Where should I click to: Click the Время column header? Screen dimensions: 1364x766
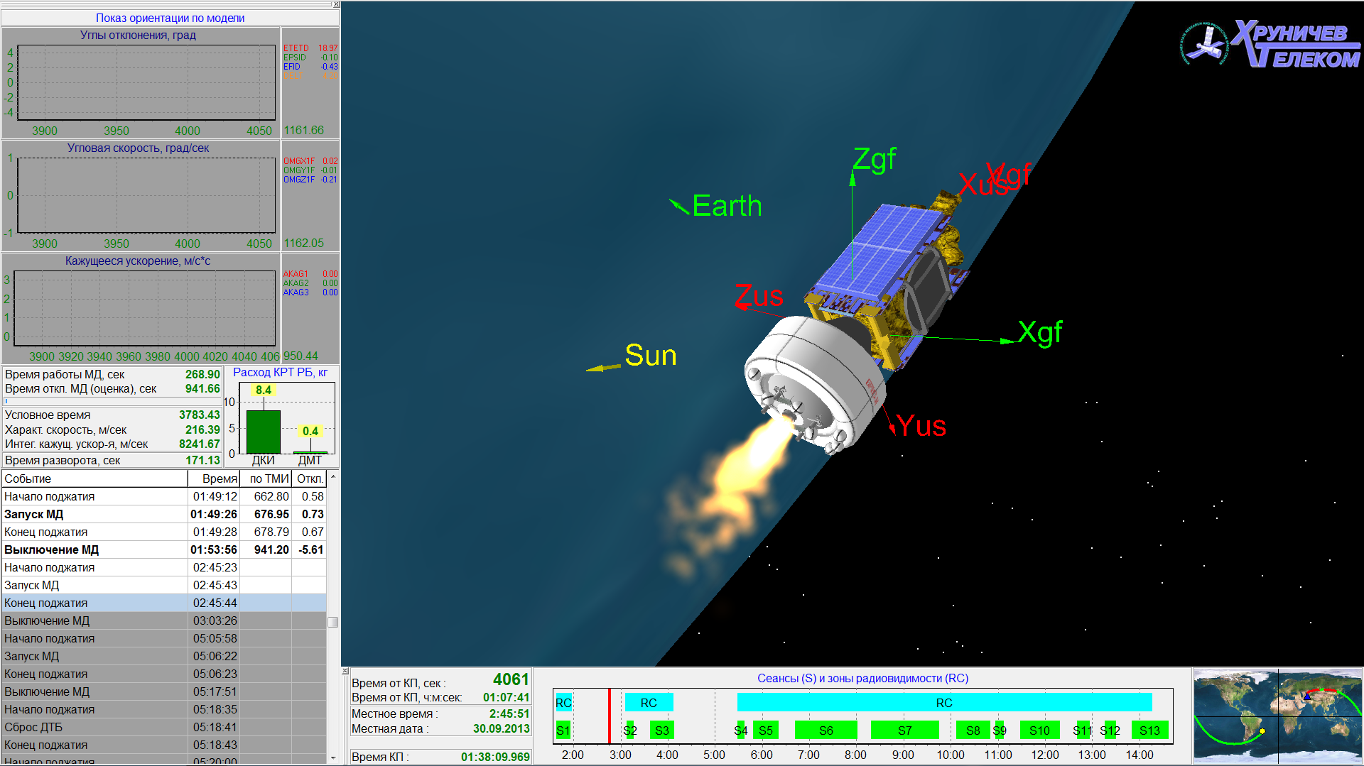(x=214, y=478)
